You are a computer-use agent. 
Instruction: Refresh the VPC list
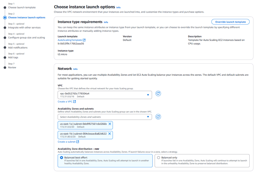point(158,93)
